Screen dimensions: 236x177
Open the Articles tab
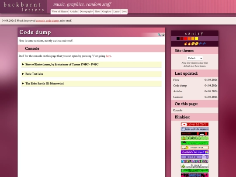tap(74, 12)
